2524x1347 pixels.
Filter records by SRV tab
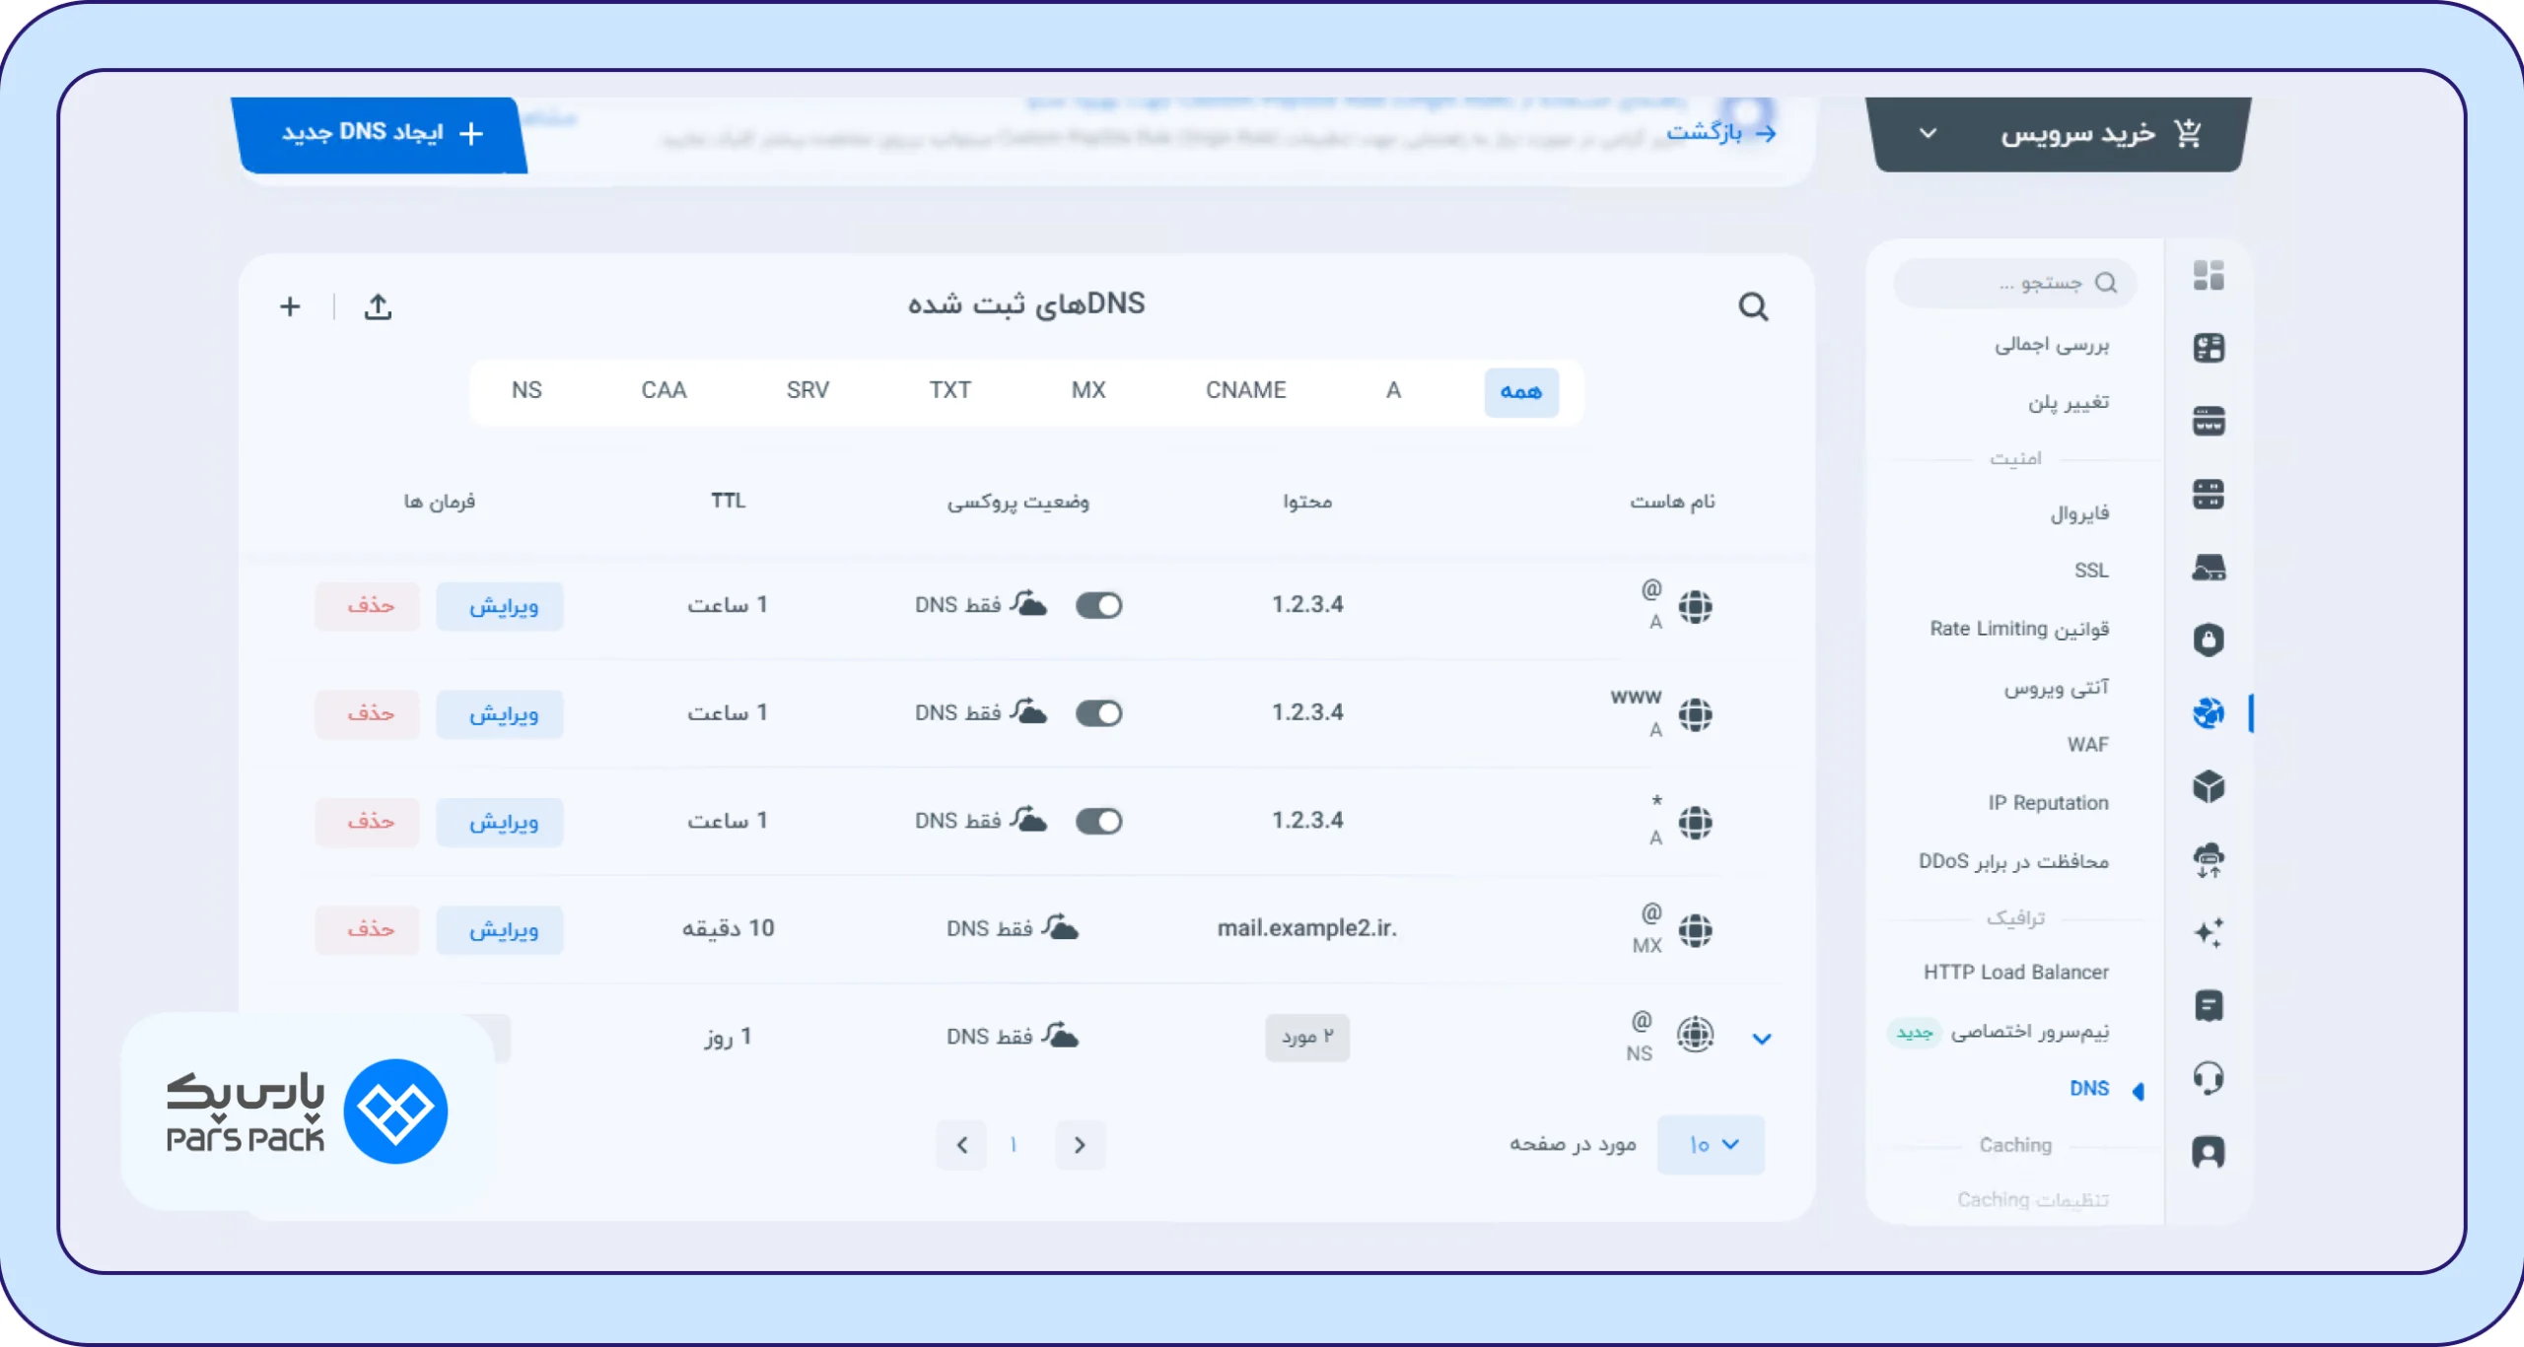coord(807,391)
